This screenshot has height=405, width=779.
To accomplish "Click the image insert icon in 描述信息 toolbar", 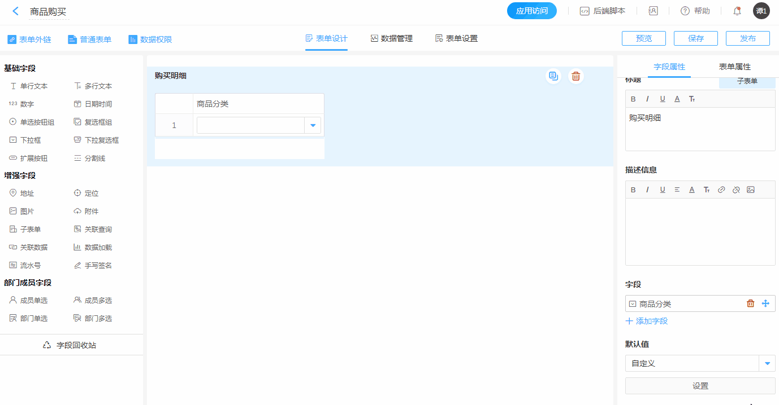I will tap(750, 190).
